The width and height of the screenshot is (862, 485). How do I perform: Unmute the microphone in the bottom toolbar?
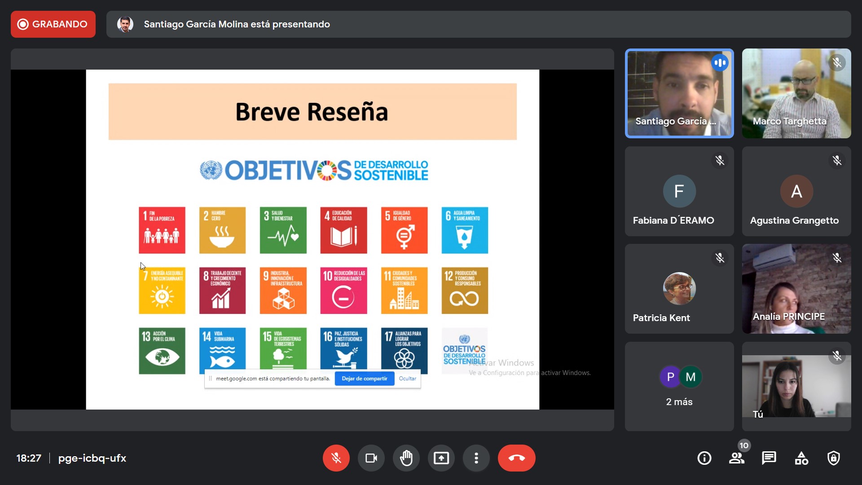pyautogui.click(x=336, y=458)
